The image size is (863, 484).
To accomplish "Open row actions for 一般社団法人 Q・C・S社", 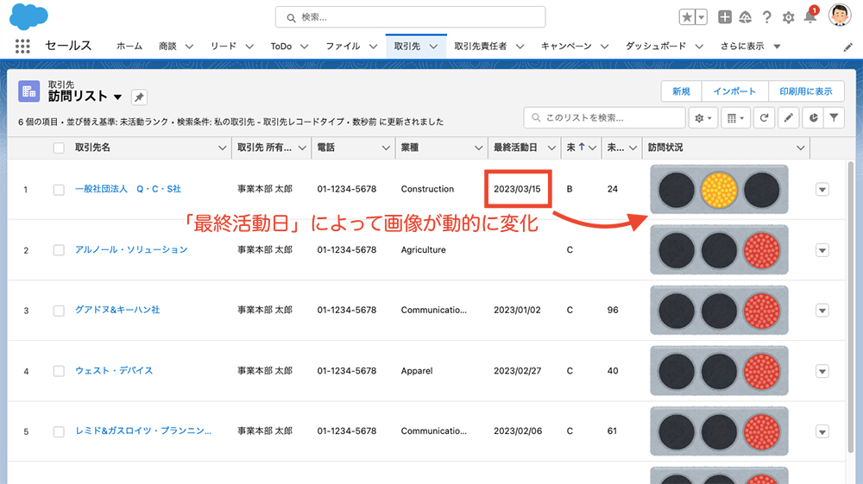I will (x=822, y=190).
